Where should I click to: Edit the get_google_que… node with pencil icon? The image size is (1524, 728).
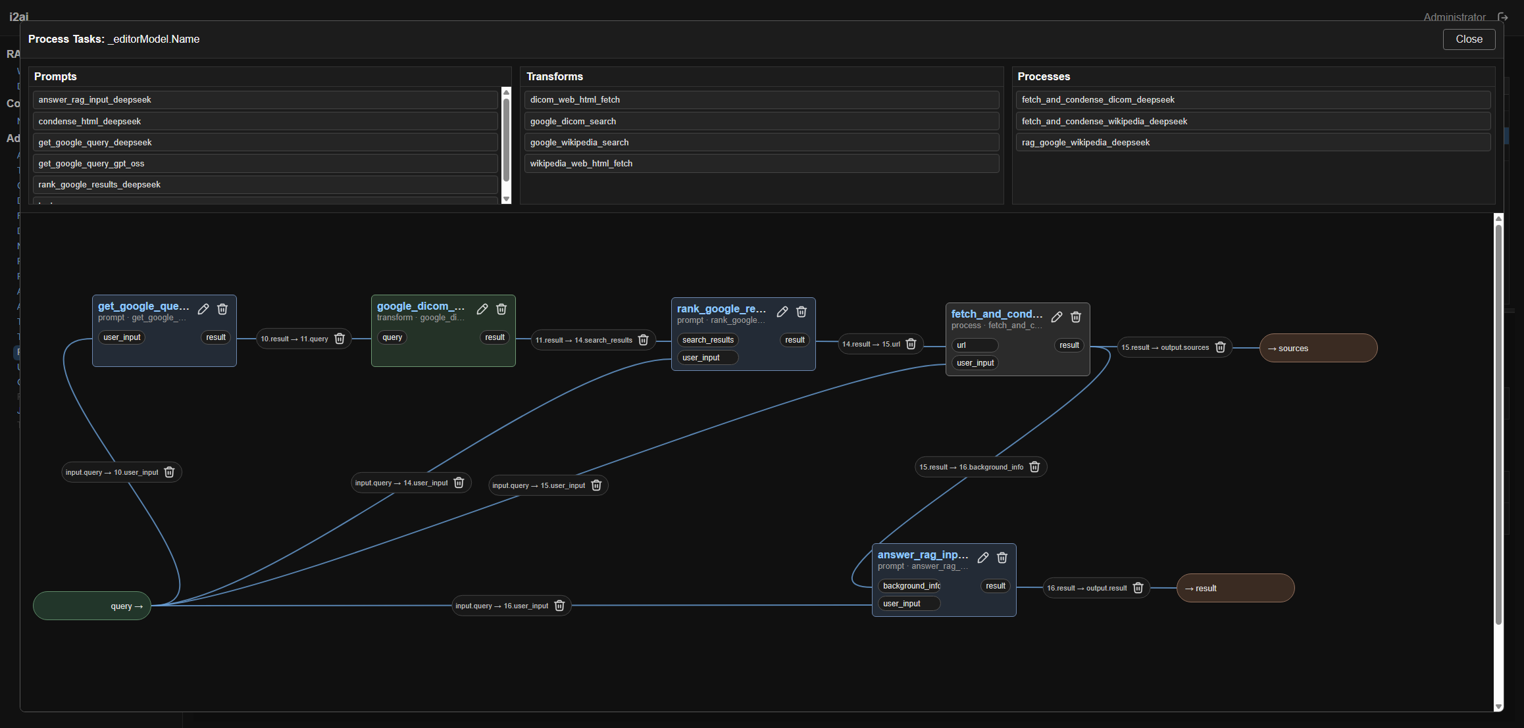pos(203,309)
